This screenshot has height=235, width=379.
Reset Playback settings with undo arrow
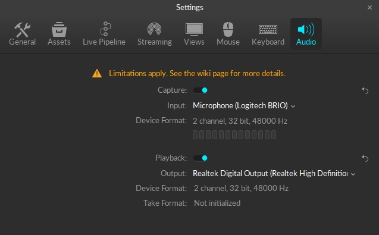coord(365,158)
